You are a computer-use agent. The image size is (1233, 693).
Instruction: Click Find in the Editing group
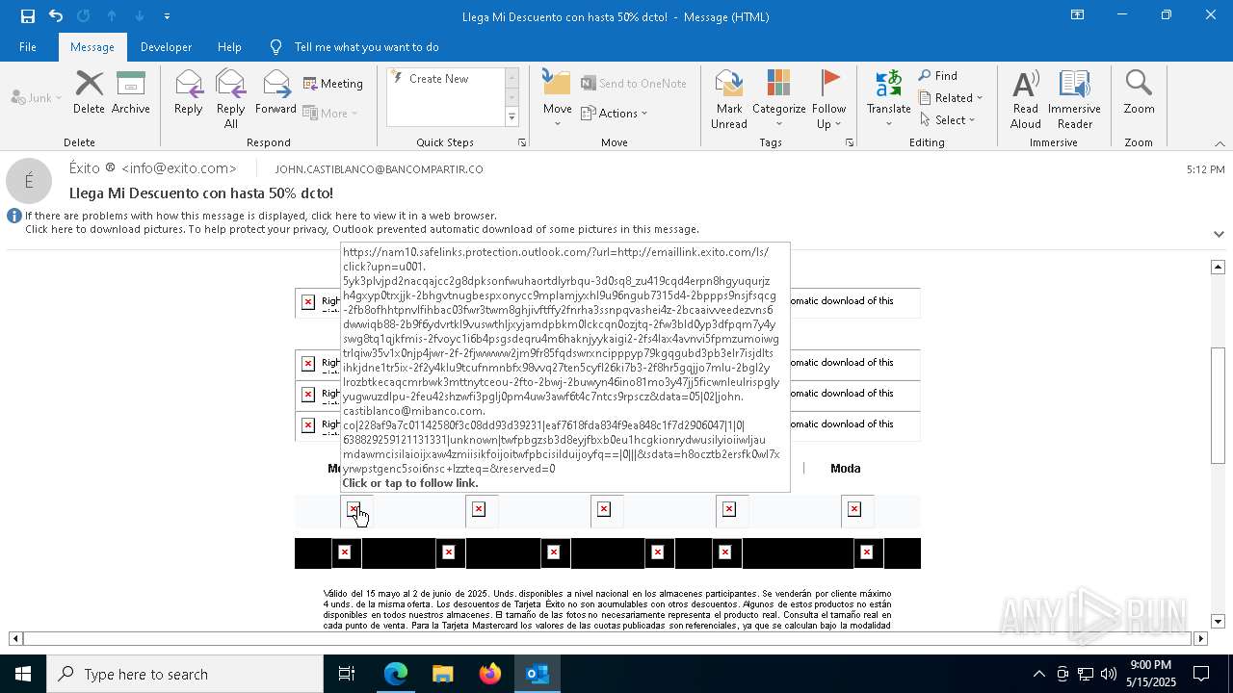[938, 76]
